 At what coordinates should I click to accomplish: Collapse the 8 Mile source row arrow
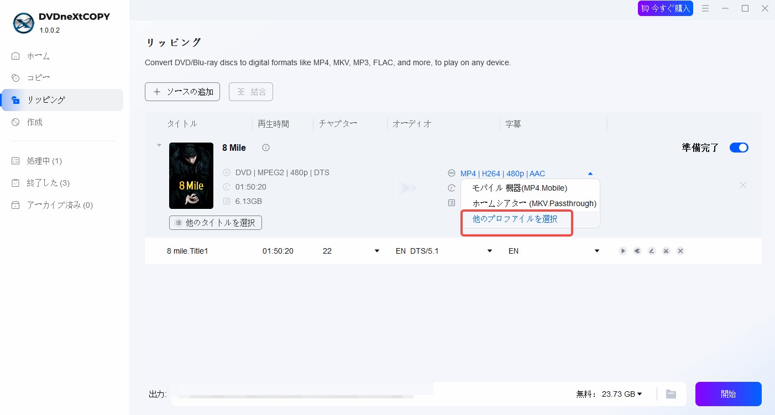coord(159,145)
